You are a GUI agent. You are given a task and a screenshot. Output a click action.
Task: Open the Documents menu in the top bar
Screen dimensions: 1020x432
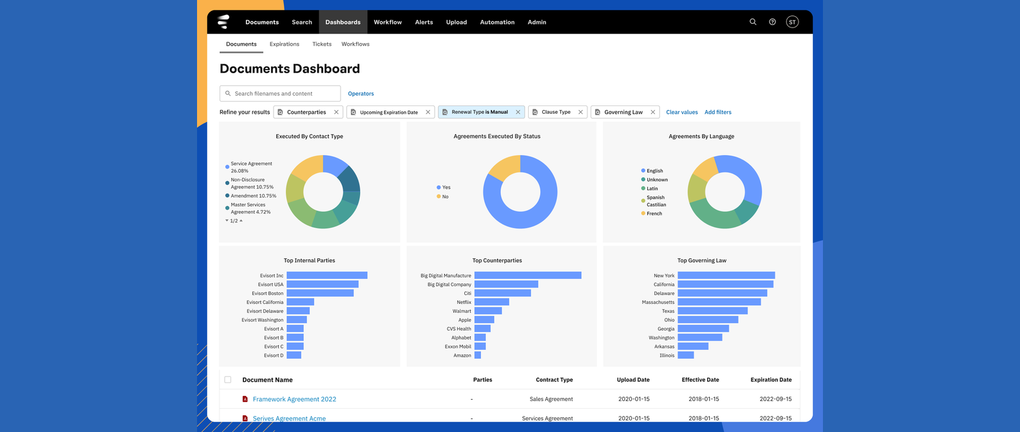(262, 22)
